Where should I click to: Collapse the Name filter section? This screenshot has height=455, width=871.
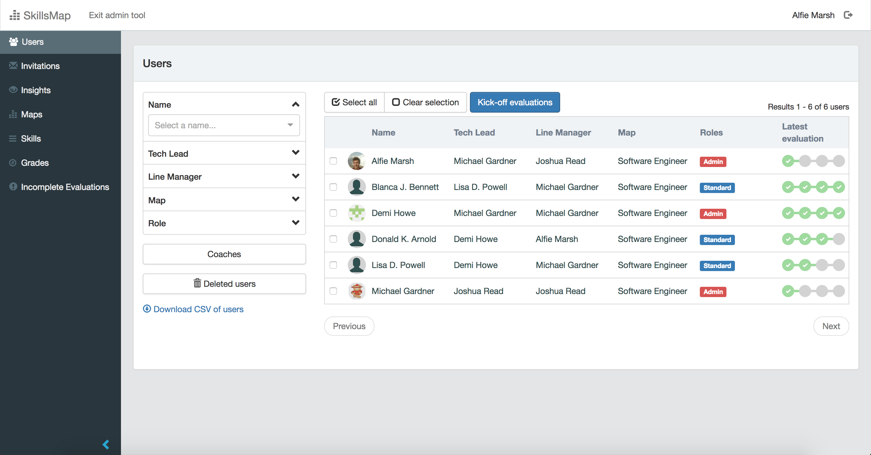point(295,105)
